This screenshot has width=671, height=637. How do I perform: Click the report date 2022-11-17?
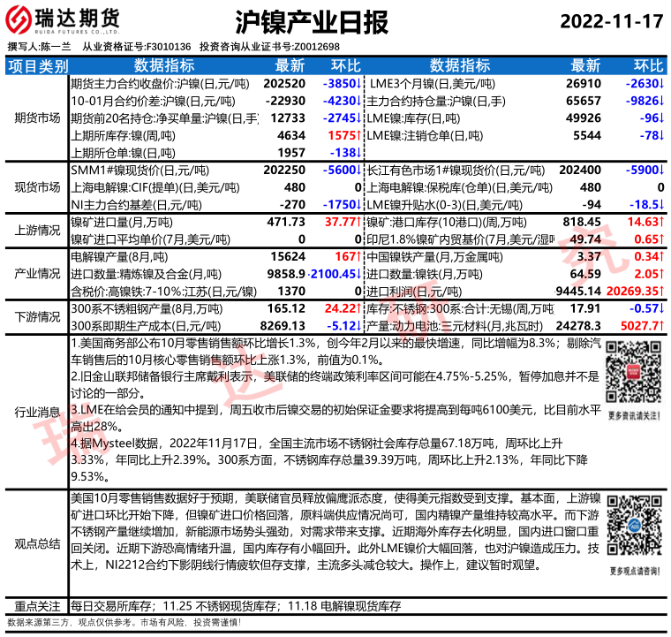pyautogui.click(x=610, y=20)
